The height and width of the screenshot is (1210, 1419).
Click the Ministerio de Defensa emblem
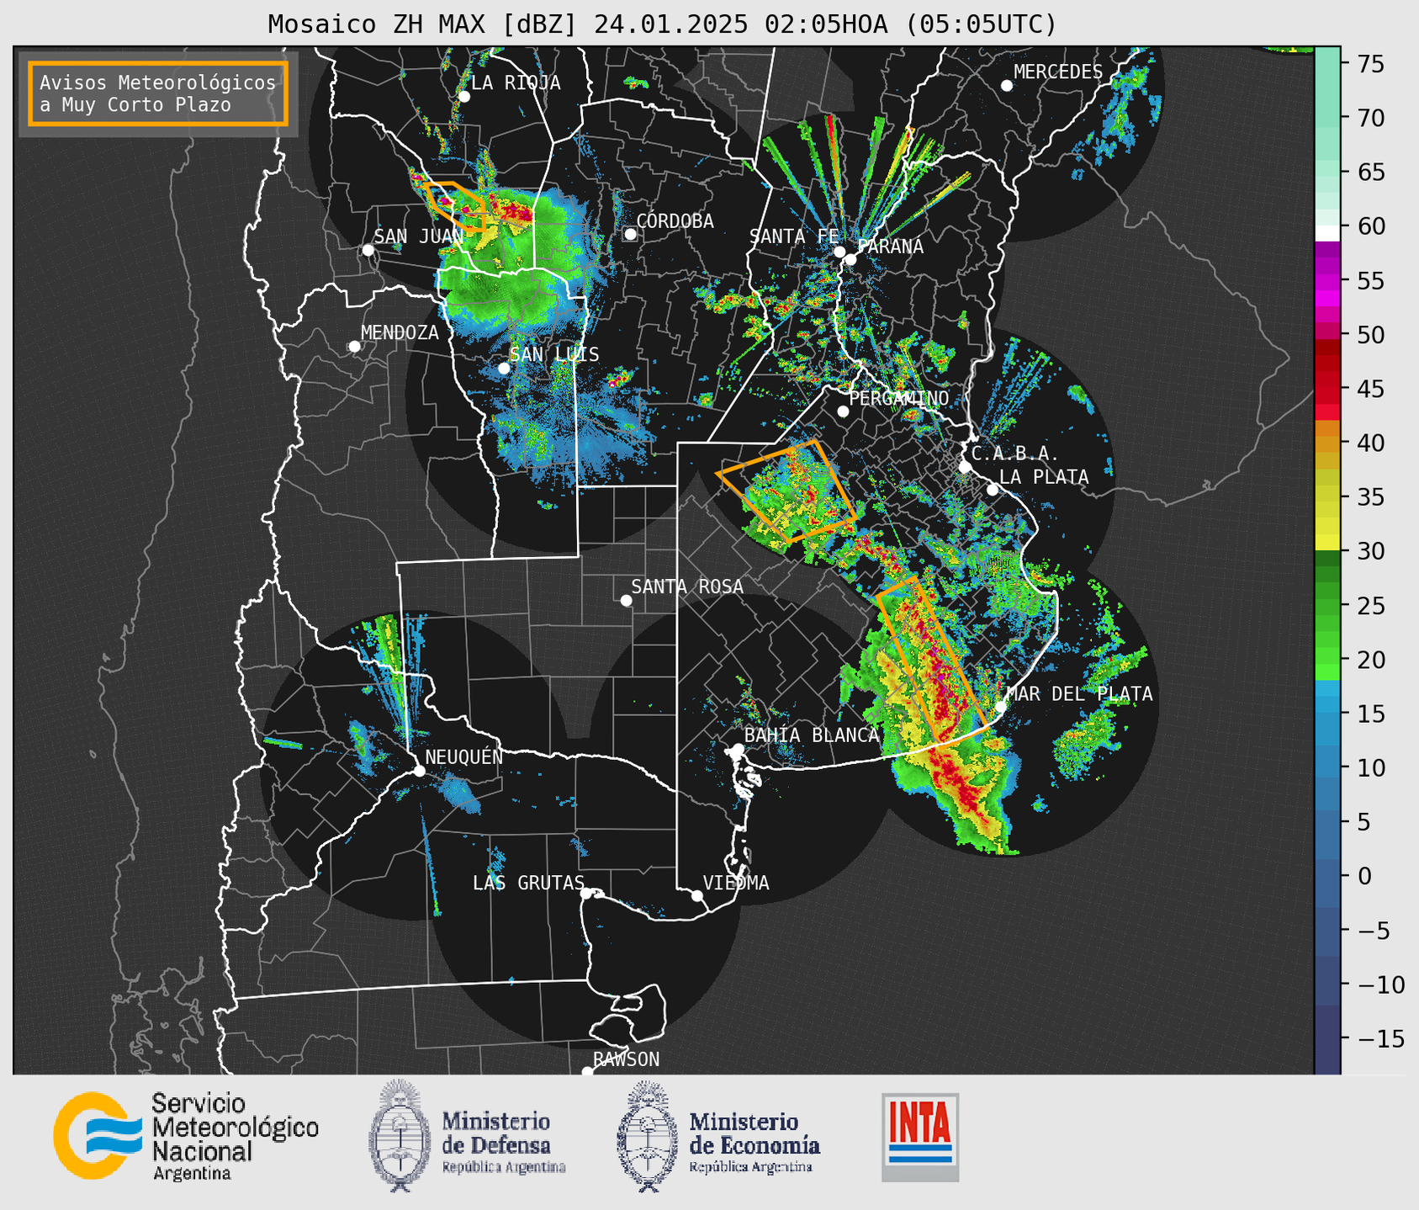click(399, 1136)
